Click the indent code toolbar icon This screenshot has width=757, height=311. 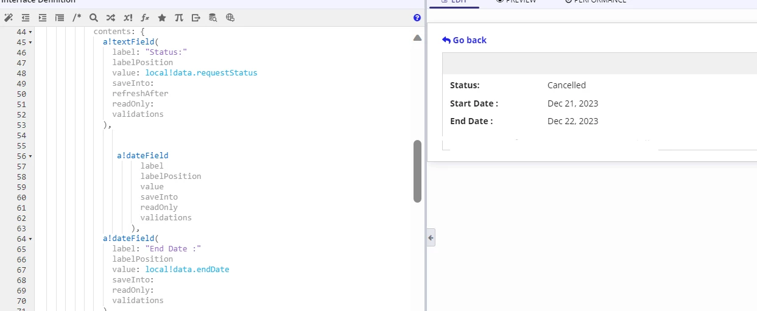pos(43,18)
